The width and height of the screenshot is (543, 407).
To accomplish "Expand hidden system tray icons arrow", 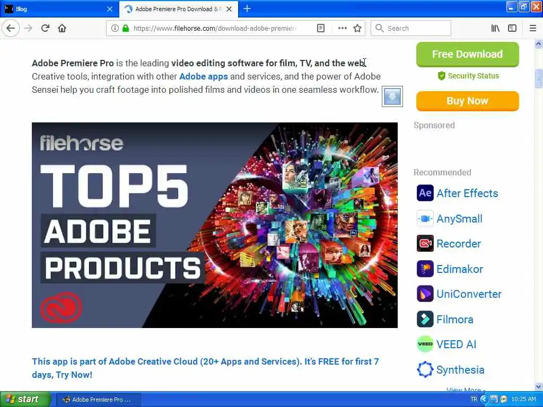I will click(x=484, y=400).
